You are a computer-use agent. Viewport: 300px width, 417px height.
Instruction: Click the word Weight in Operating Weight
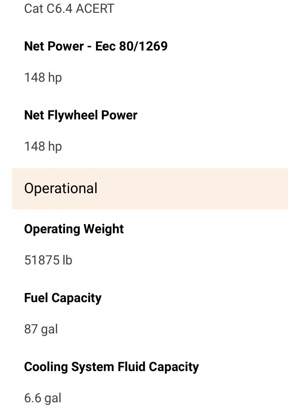click(x=103, y=229)
